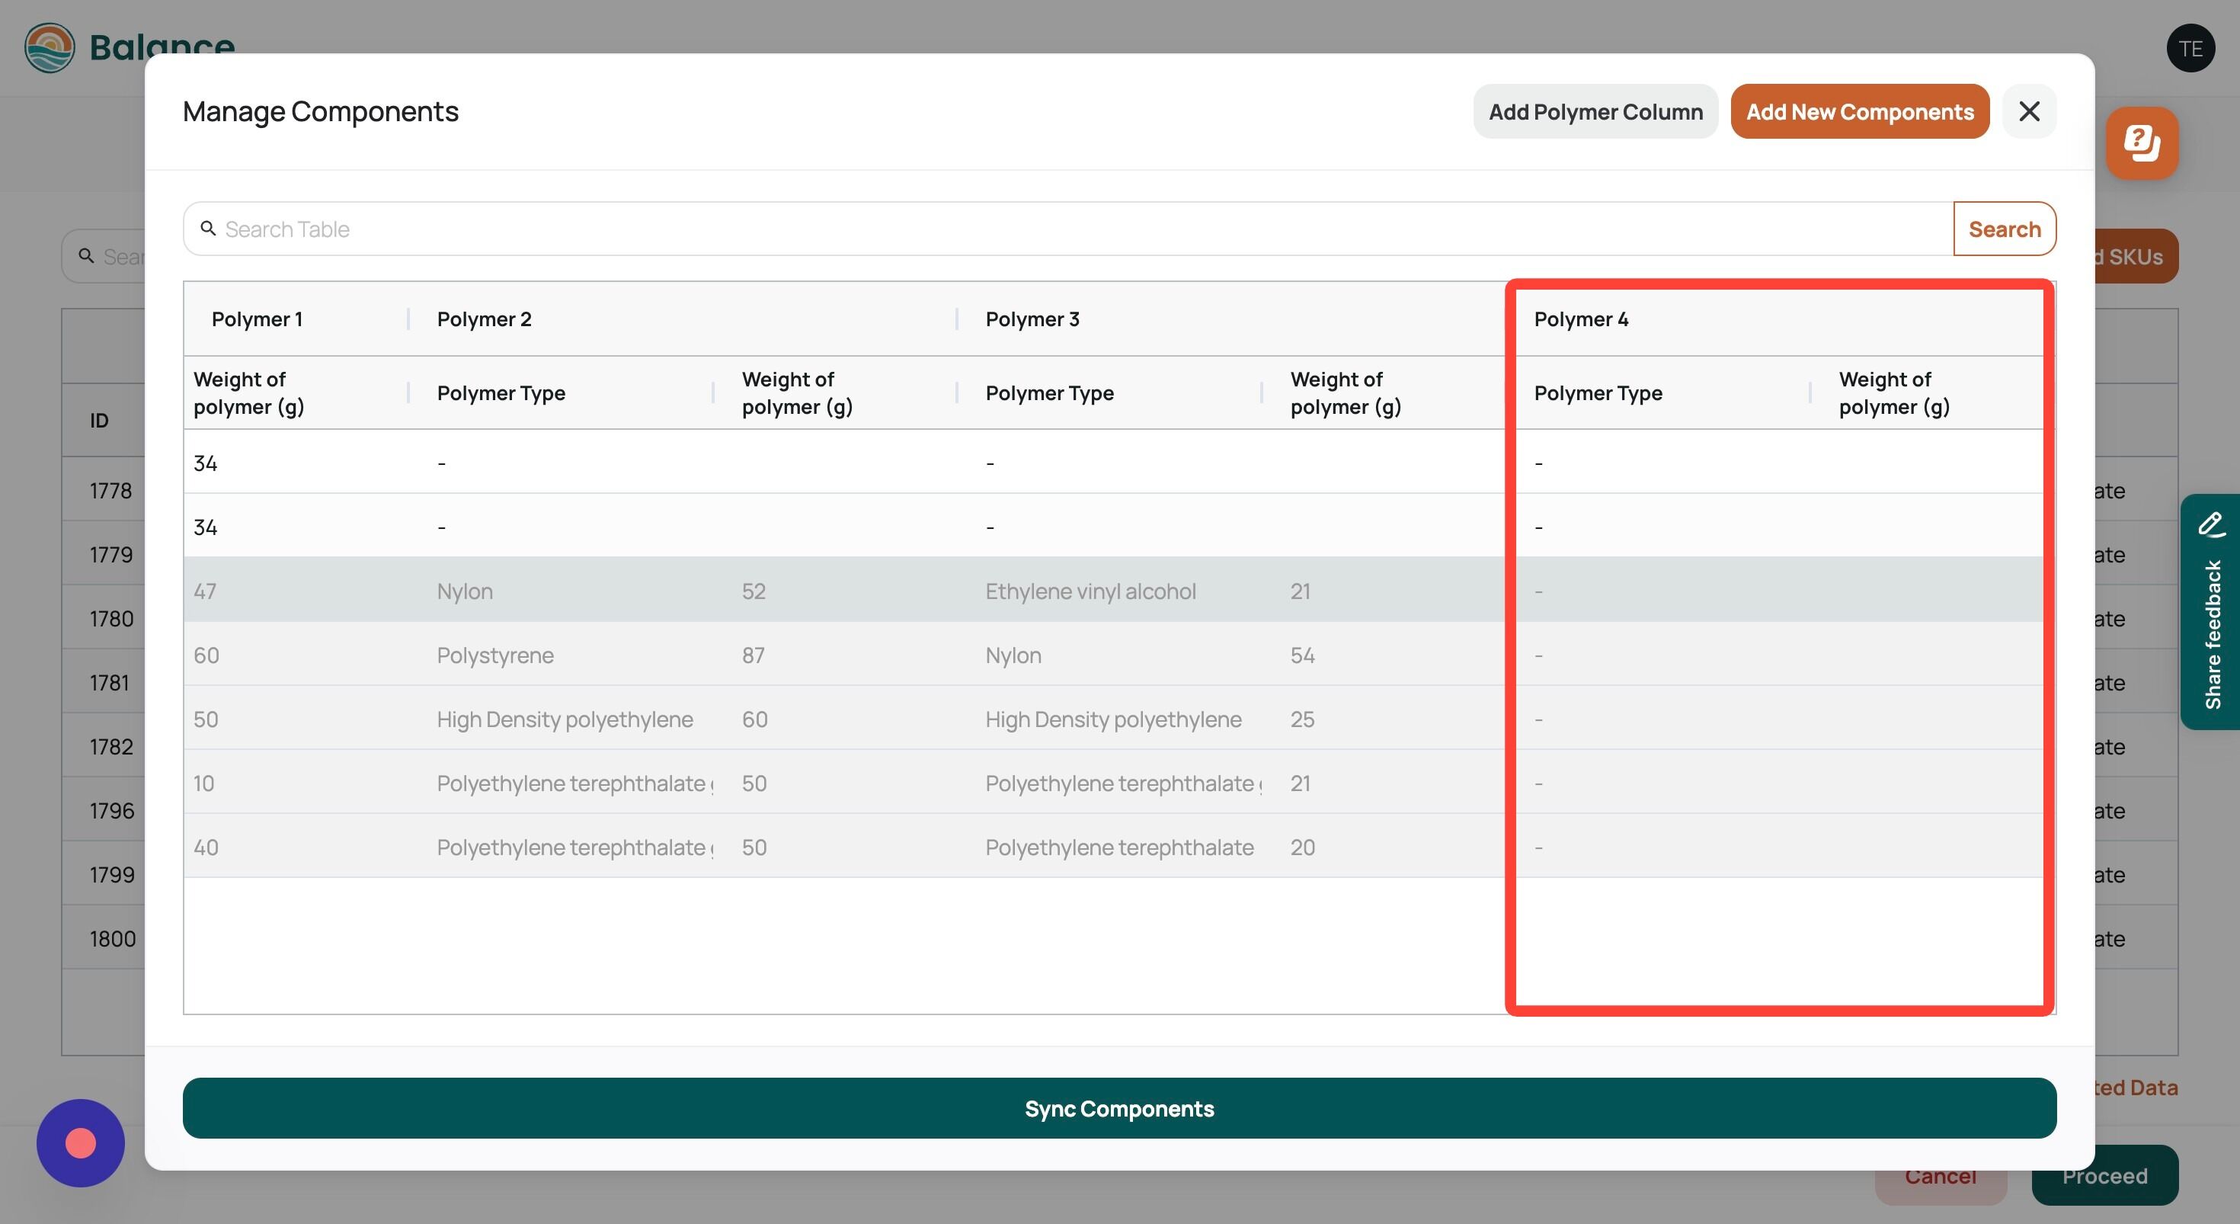The height and width of the screenshot is (1224, 2240).
Task: Click the pencil icon on Share feedback tab
Action: click(x=2211, y=524)
